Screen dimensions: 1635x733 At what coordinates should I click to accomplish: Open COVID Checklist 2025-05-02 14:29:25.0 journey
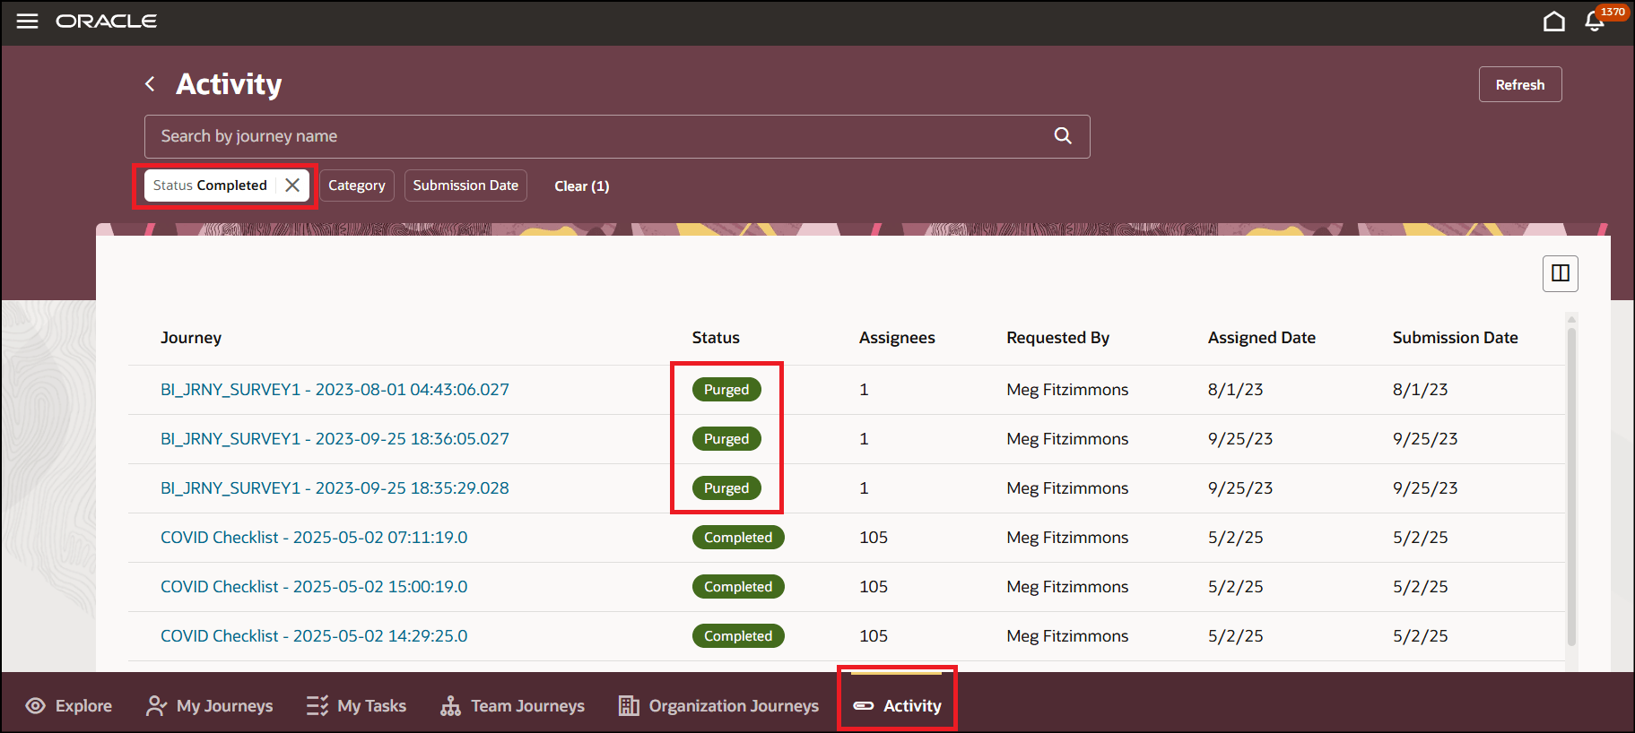(314, 636)
